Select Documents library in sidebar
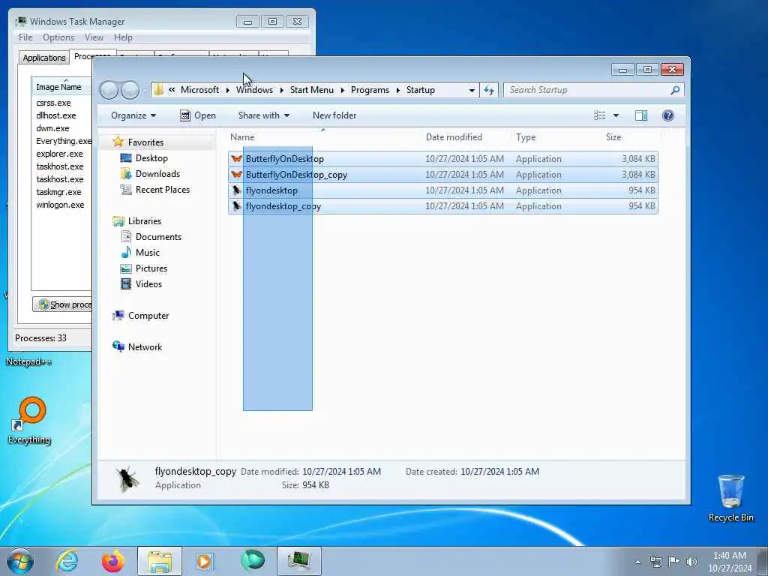The height and width of the screenshot is (576, 768). pos(158,236)
